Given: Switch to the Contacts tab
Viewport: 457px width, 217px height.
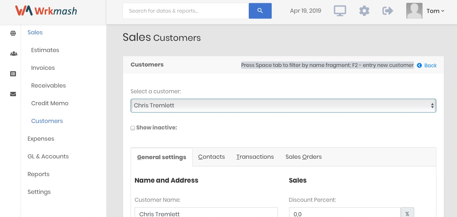Looking at the screenshot, I should [211, 157].
